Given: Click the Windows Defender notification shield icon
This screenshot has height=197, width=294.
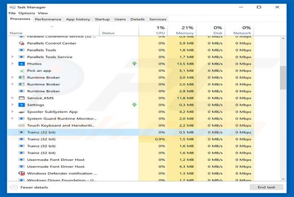Looking at the screenshot, I should (x=22, y=173).
